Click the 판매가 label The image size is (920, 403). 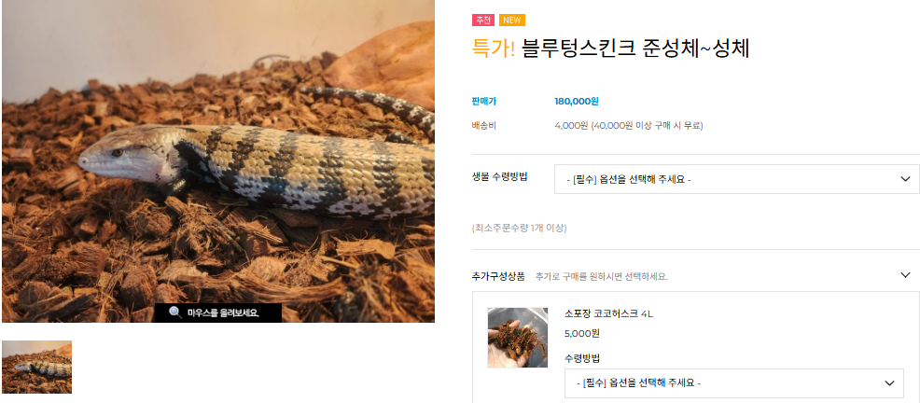point(483,102)
